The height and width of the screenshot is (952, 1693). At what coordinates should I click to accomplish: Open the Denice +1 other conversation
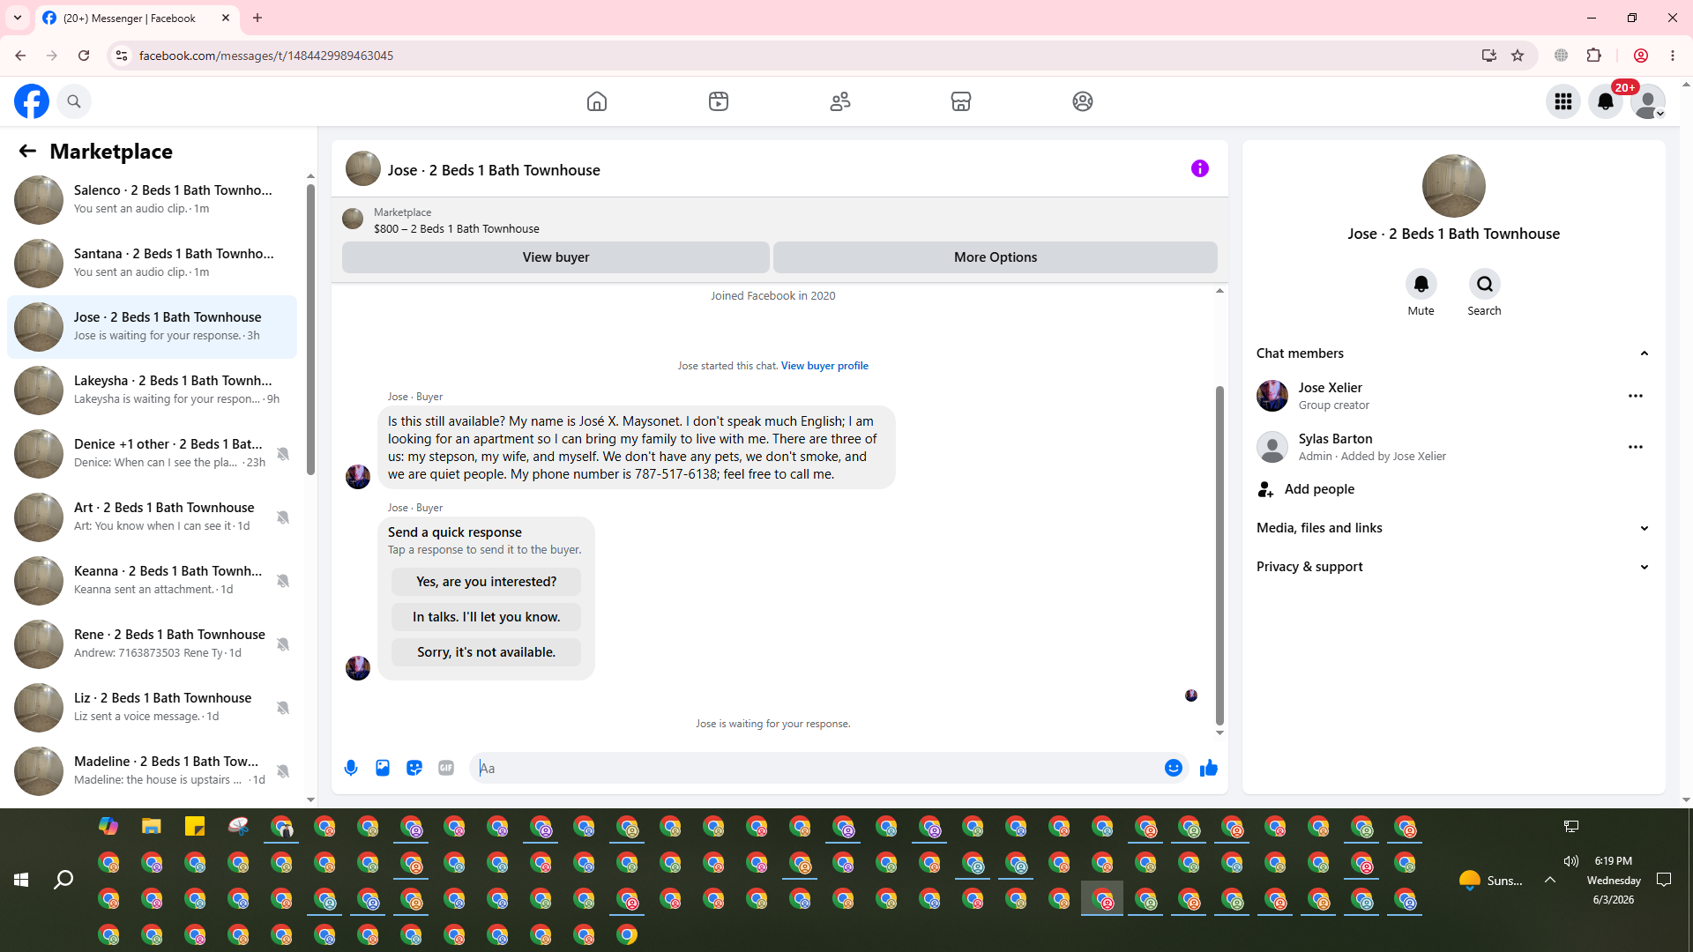[x=152, y=453]
